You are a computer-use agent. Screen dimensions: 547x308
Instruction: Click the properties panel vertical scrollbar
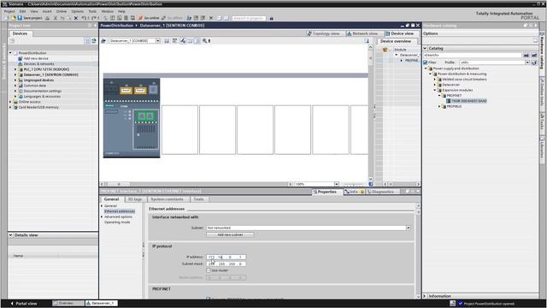tap(418, 252)
